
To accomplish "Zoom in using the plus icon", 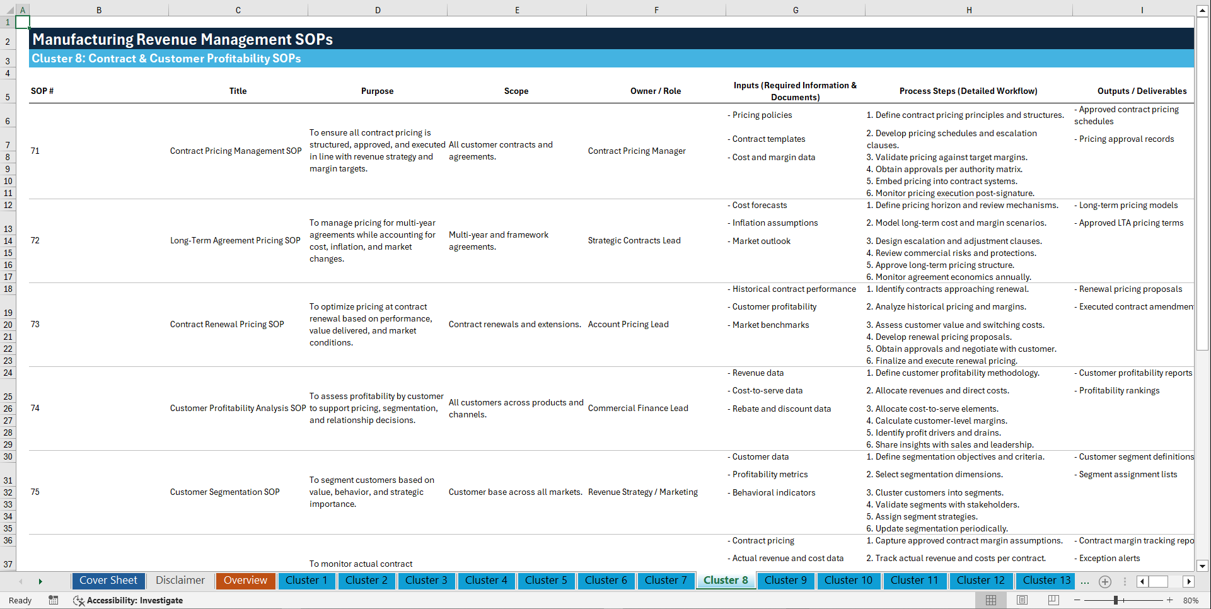I will pos(1169,600).
